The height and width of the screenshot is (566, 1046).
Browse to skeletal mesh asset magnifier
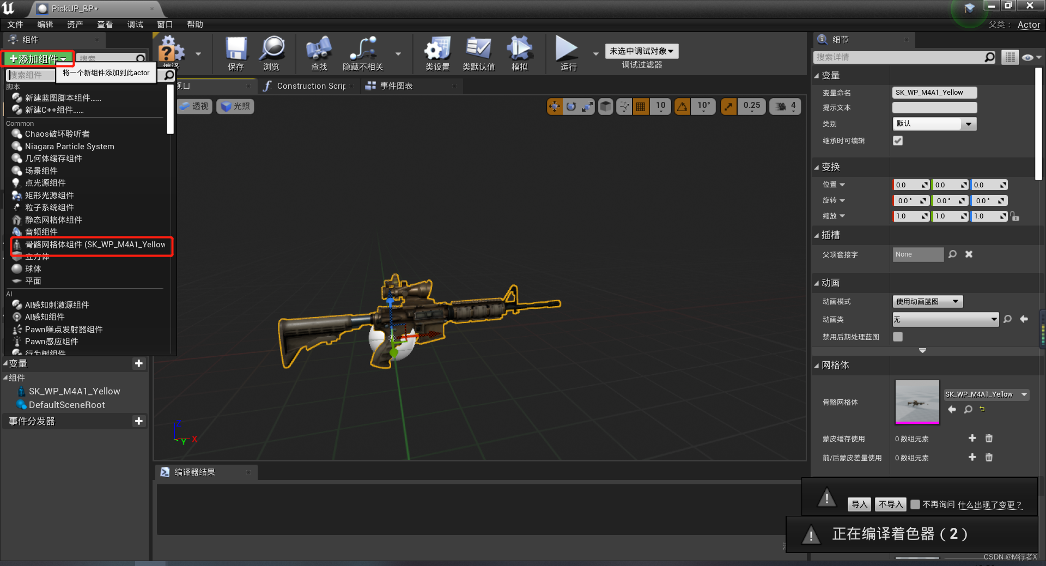click(x=968, y=409)
